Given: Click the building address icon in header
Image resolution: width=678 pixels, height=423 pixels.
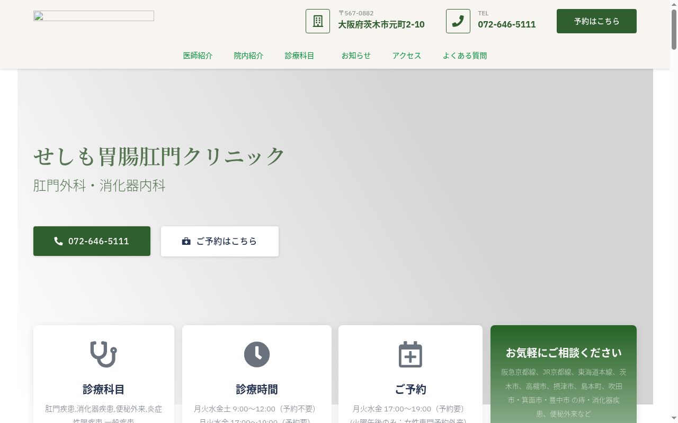Looking at the screenshot, I should click(318, 21).
